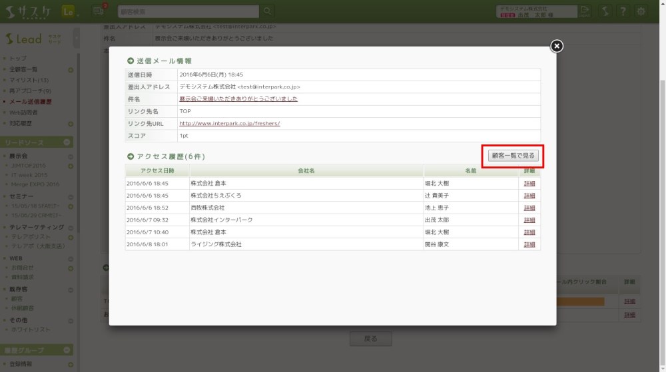Open 詳細 for 西牧株式会社 access row
This screenshot has height=372, width=666.
529,208
